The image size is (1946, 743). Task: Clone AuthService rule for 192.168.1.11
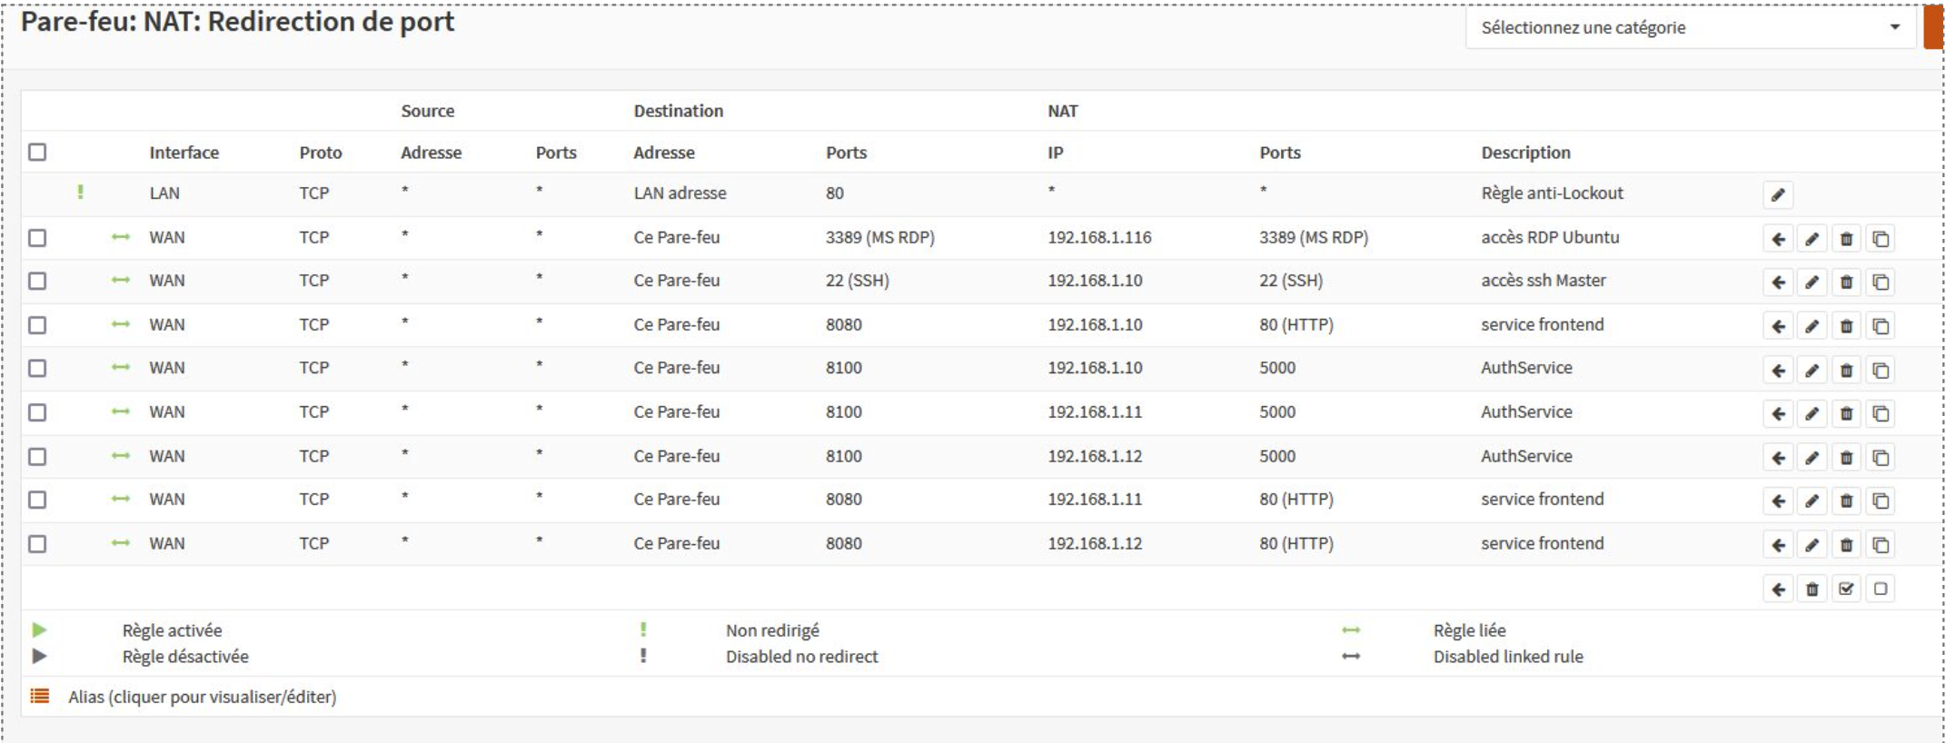[x=1881, y=414]
